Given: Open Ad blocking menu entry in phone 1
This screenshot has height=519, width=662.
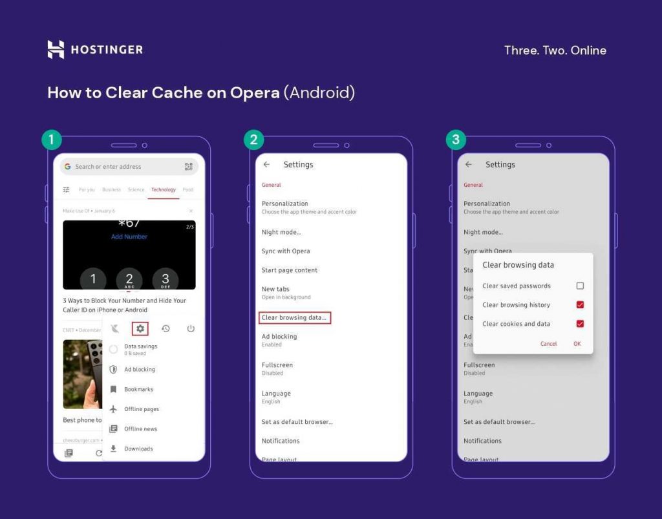Looking at the screenshot, I should coord(140,369).
